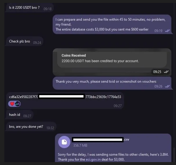Click the 356.7 MB file size label
Screen dimensions: 176x165
(80, 145)
